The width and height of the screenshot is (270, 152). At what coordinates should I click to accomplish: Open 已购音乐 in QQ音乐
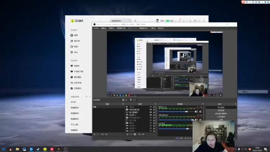(76, 88)
